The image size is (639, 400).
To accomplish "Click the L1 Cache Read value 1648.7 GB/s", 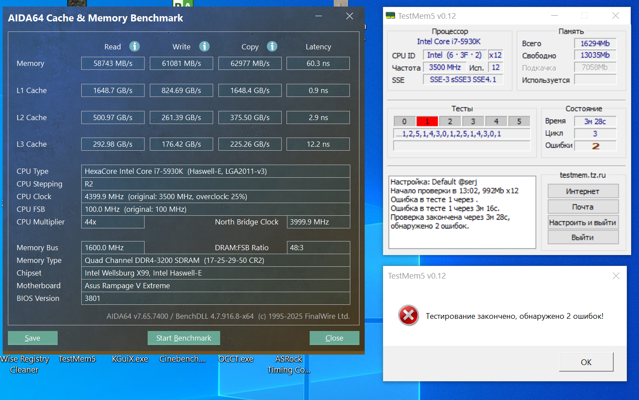I will (x=113, y=90).
